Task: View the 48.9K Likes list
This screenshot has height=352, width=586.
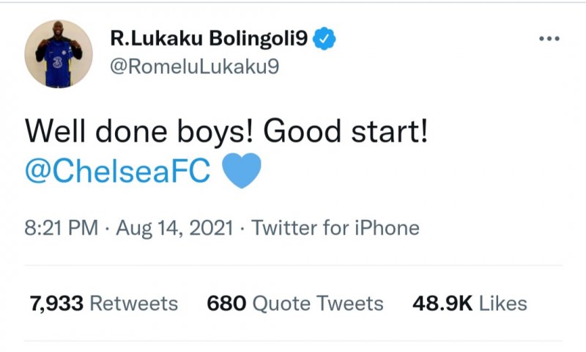Action: 470,304
